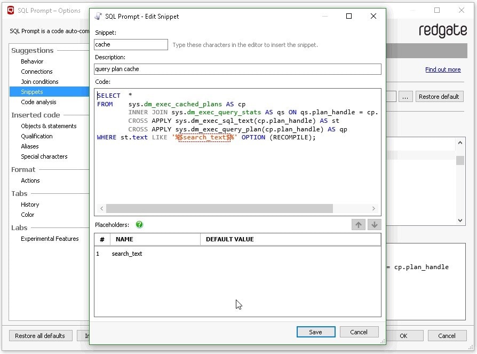Image resolution: width=477 pixels, height=354 pixels.
Task: Click Restore default button
Action: 439,97
